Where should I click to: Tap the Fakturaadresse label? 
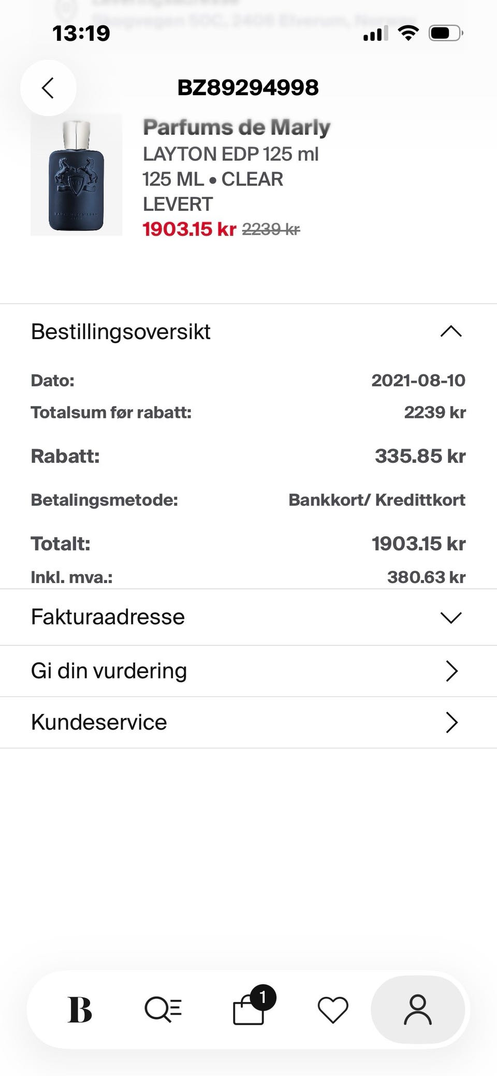[108, 617]
